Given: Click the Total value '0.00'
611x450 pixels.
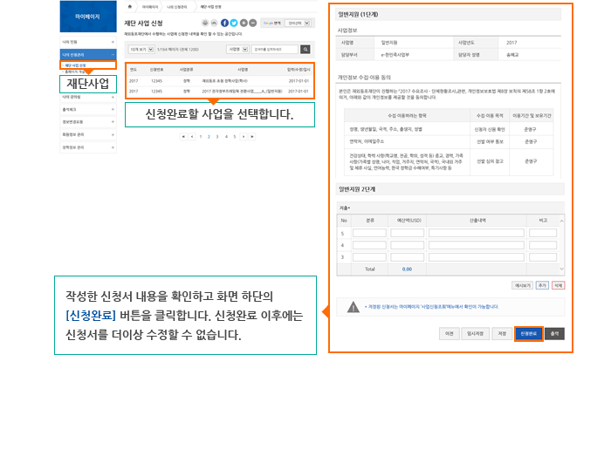Looking at the screenshot, I should pyautogui.click(x=407, y=269).
